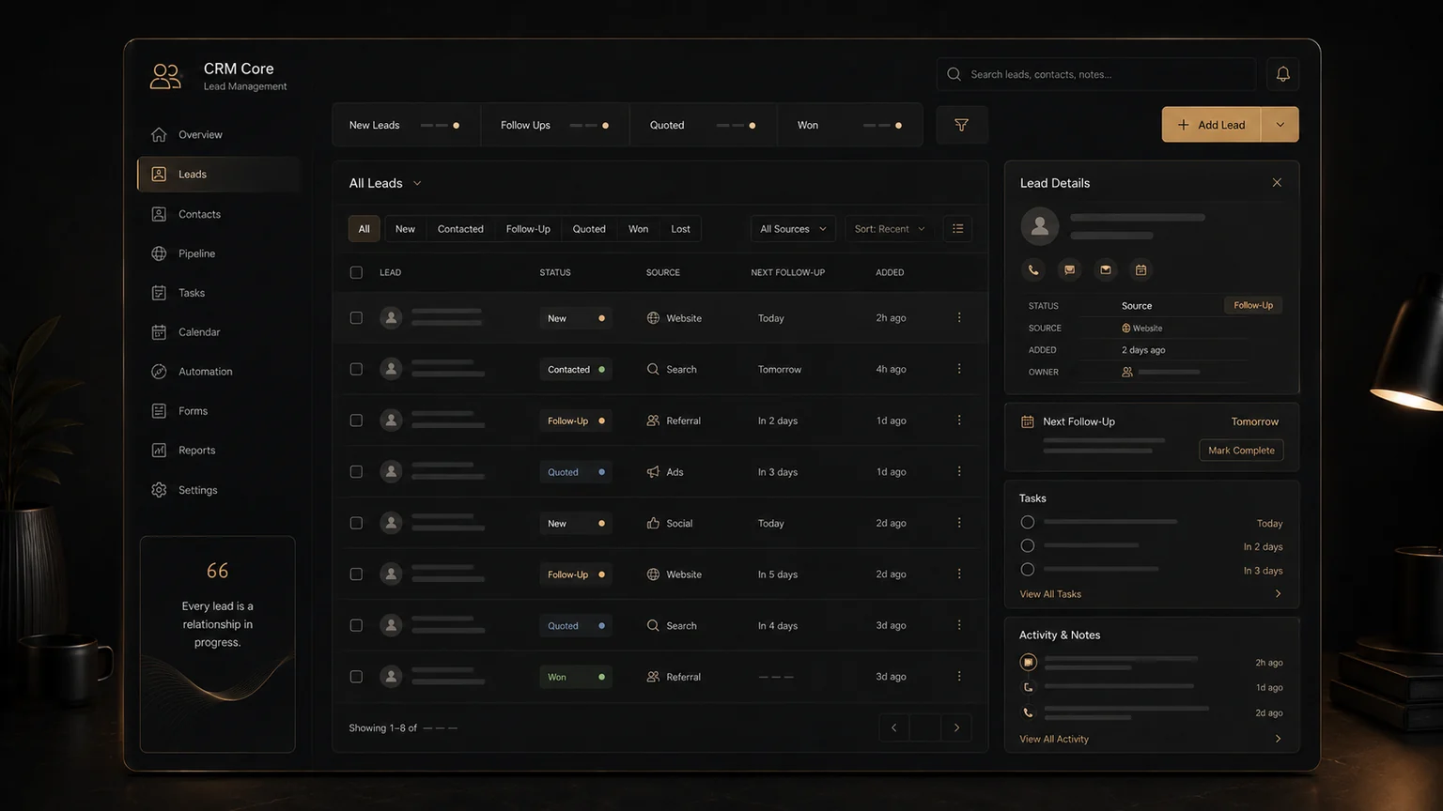
Task: Open the notifications bell
Action: click(1282, 74)
